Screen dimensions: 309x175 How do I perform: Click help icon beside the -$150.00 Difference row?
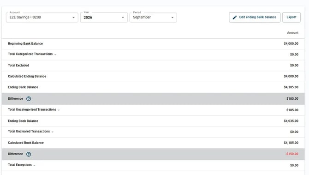click(x=29, y=154)
